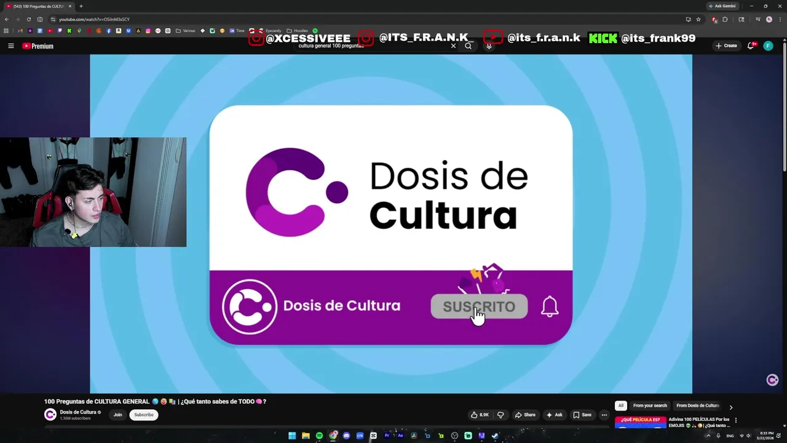Open the Kick bookmark icon
The height and width of the screenshot is (443, 787).
tap(69, 31)
